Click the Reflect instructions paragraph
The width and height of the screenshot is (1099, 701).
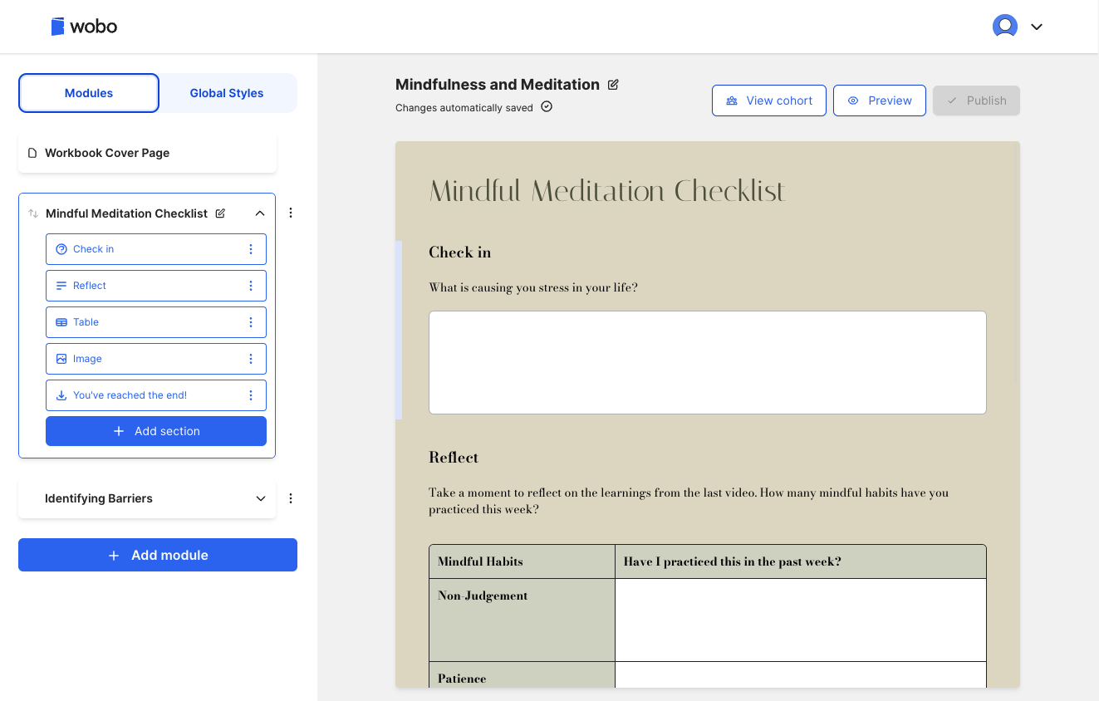689,501
